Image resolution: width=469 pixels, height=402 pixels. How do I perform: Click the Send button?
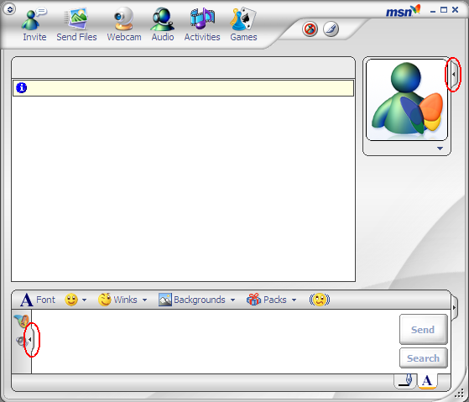pos(423,329)
